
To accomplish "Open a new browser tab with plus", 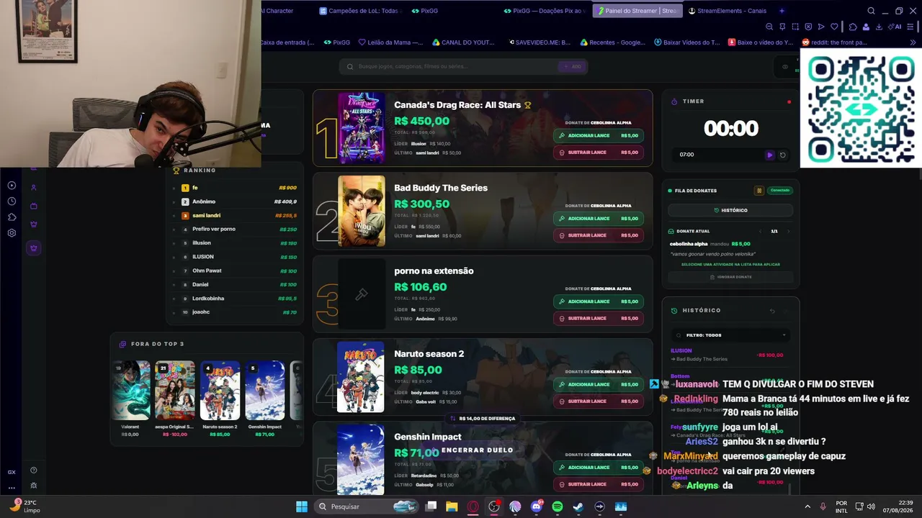I will (782, 11).
